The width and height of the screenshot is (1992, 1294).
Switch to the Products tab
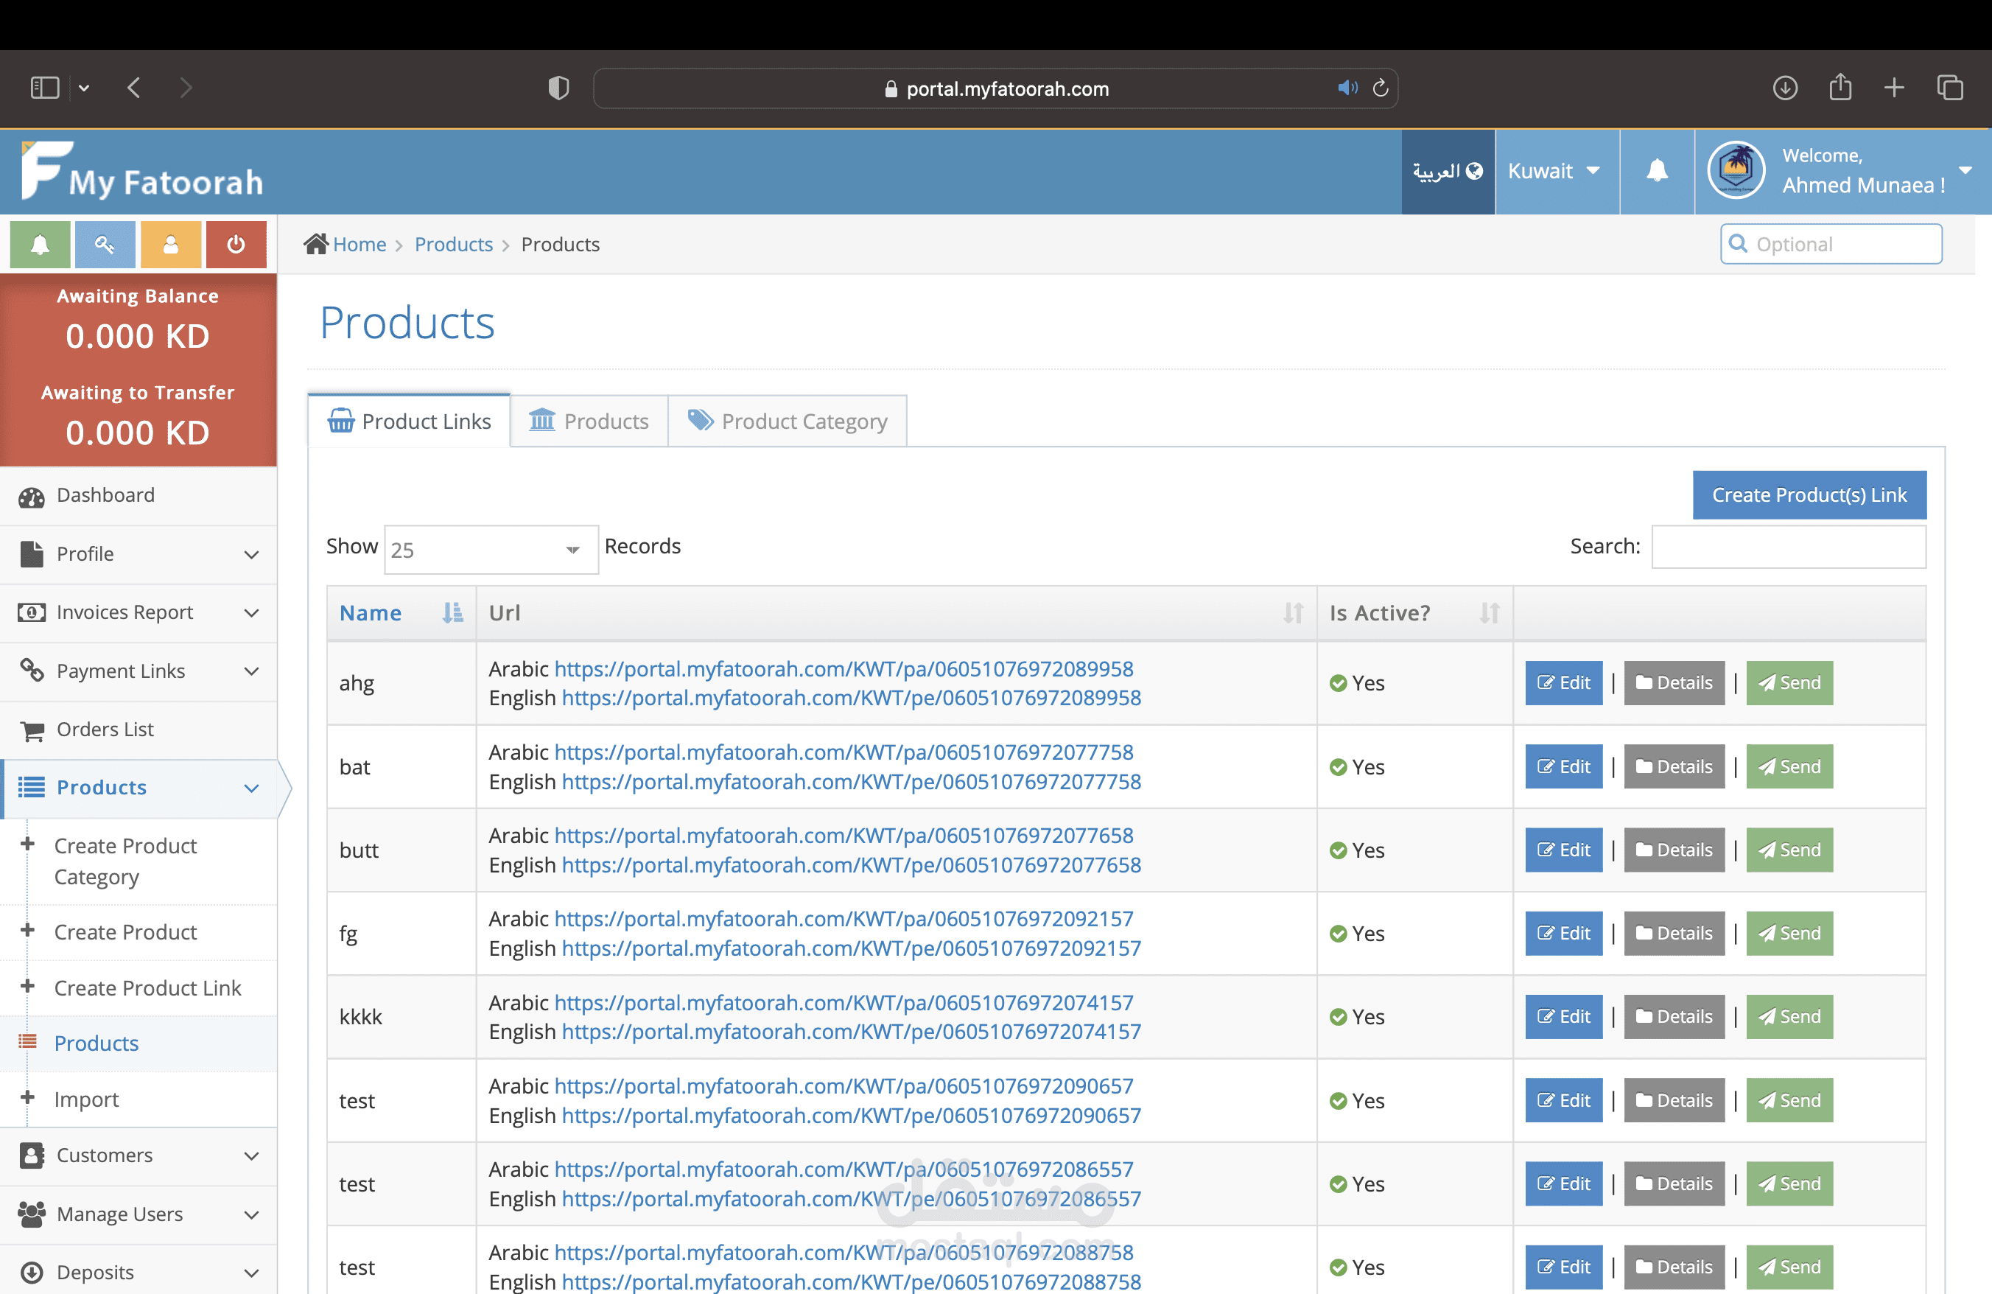pyautogui.click(x=589, y=421)
